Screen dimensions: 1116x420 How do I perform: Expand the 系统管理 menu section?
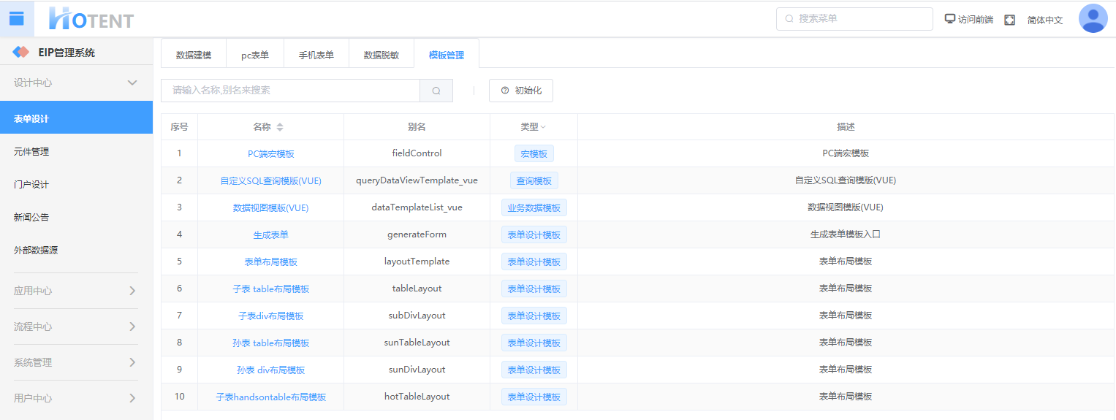[x=76, y=362]
